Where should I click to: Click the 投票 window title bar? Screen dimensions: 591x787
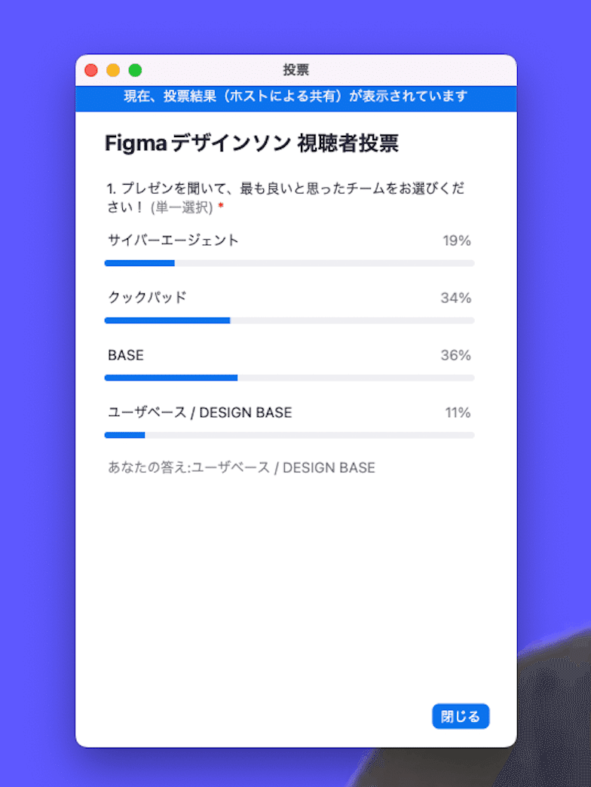[296, 70]
